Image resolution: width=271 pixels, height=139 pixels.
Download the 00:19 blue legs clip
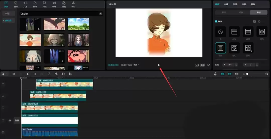tap(63, 61)
